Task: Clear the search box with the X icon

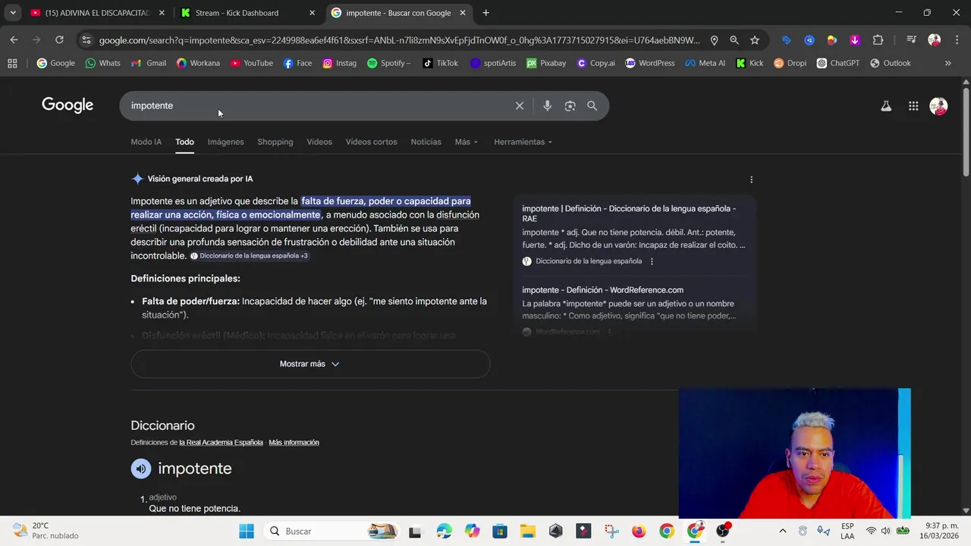Action: click(520, 106)
